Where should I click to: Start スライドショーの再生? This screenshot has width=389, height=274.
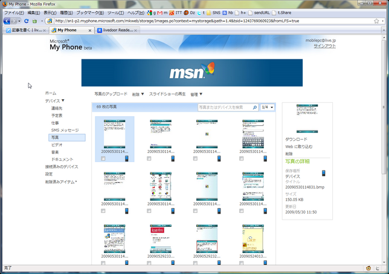coord(167,94)
